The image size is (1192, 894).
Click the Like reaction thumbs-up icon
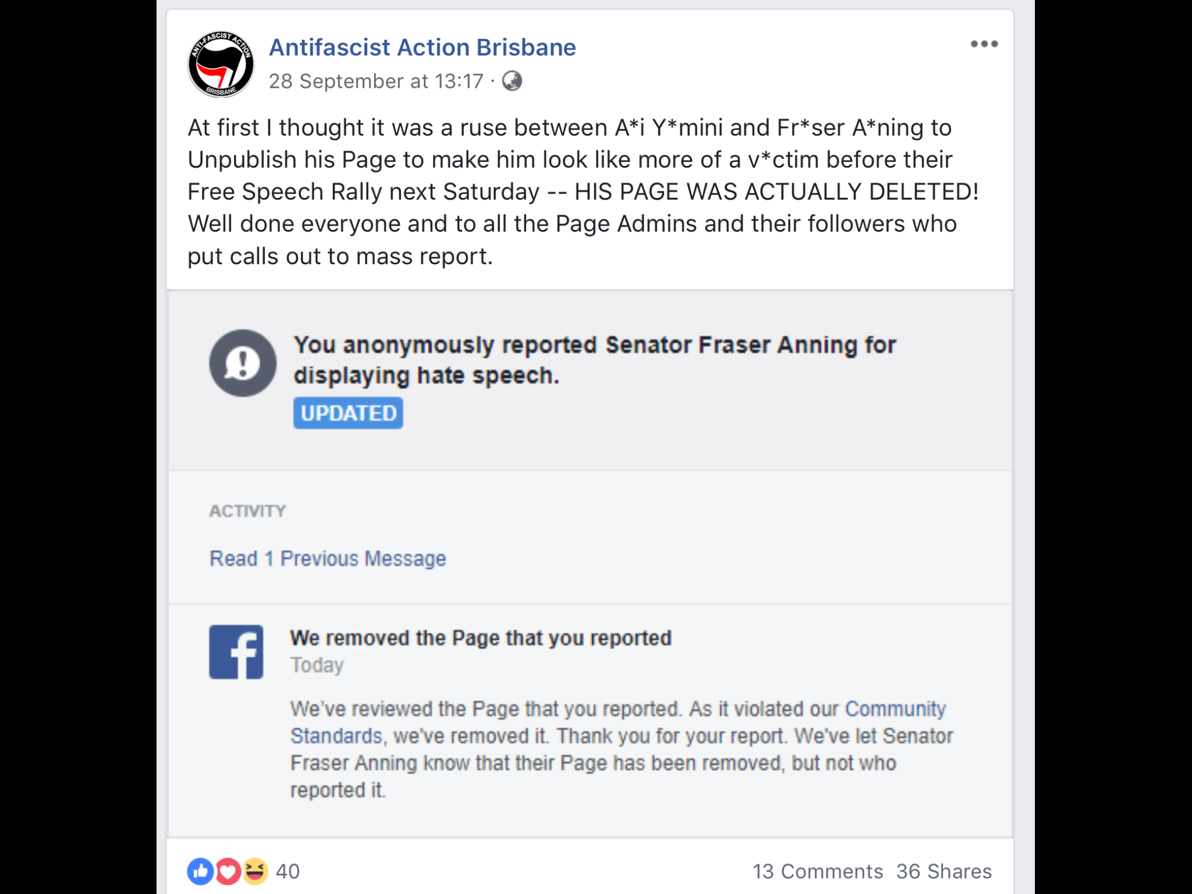(200, 871)
